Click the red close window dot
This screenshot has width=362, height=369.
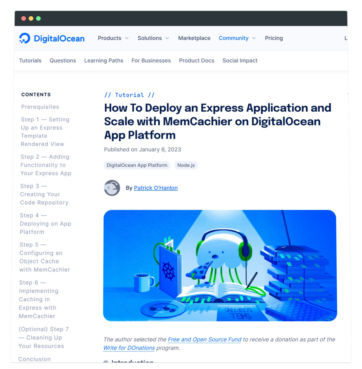[24, 18]
